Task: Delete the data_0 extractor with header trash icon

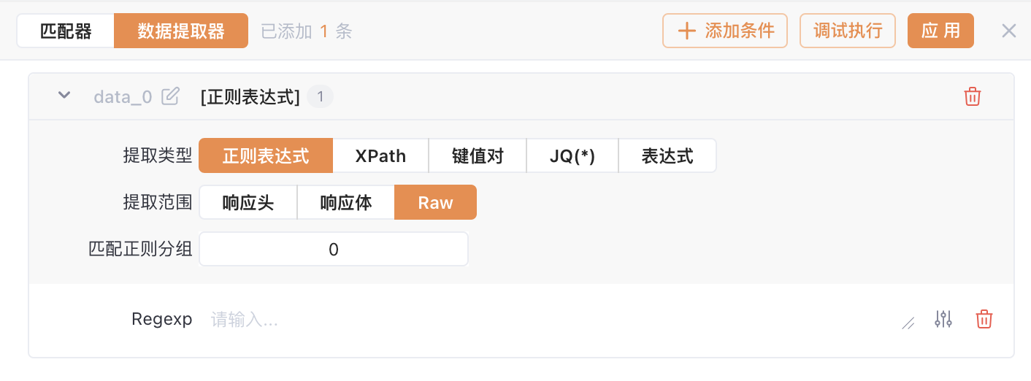Action: [x=973, y=96]
